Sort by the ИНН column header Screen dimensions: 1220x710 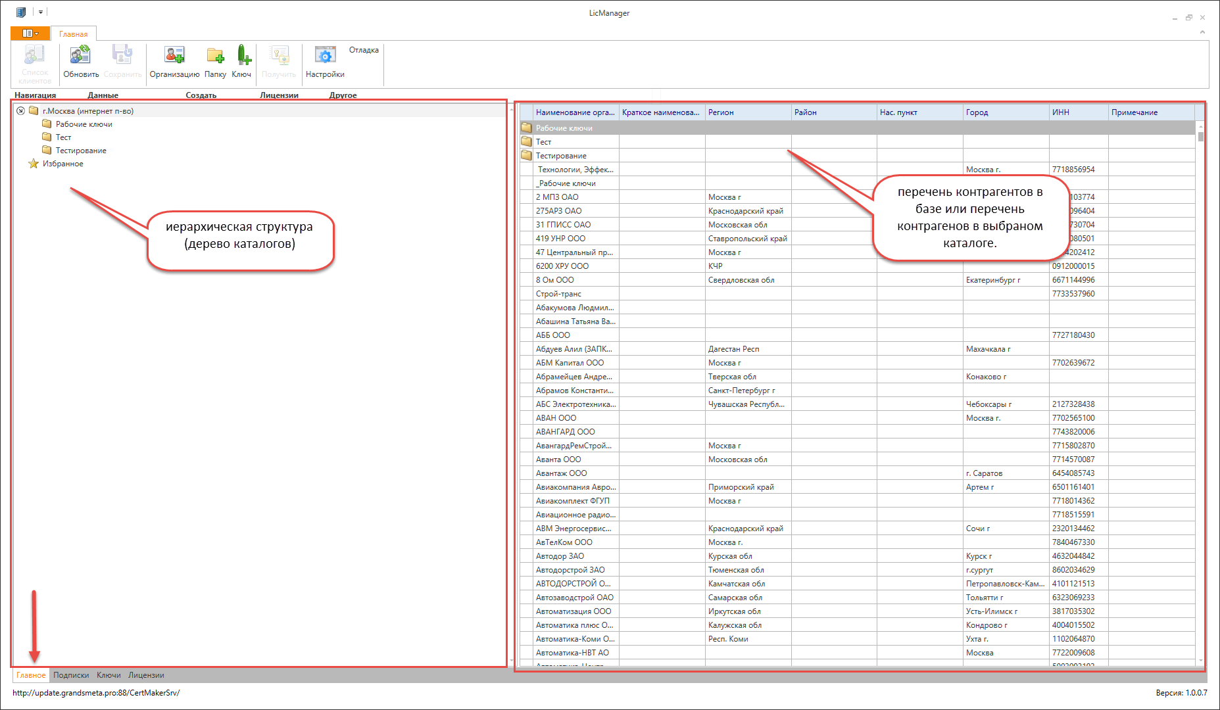pyautogui.click(x=1078, y=112)
